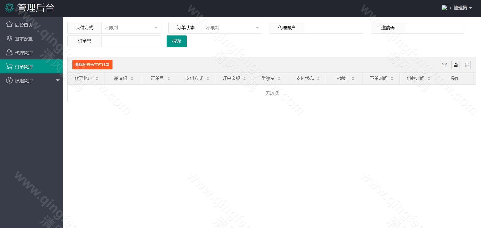Select 代理管理 in the sidebar
The image size is (481, 228).
[x=24, y=52]
